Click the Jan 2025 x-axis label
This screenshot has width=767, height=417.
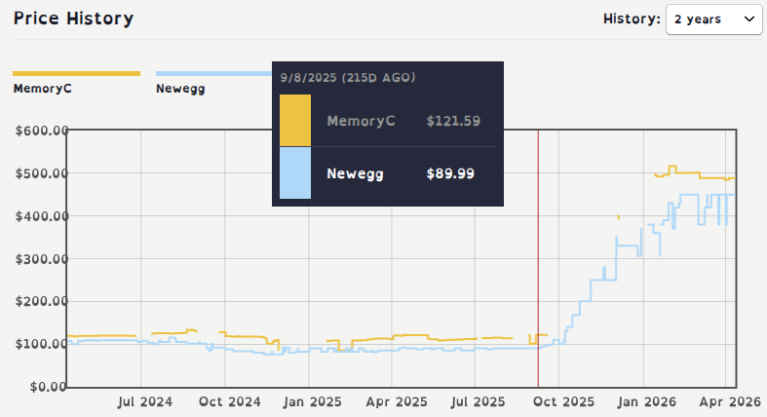[x=313, y=401]
